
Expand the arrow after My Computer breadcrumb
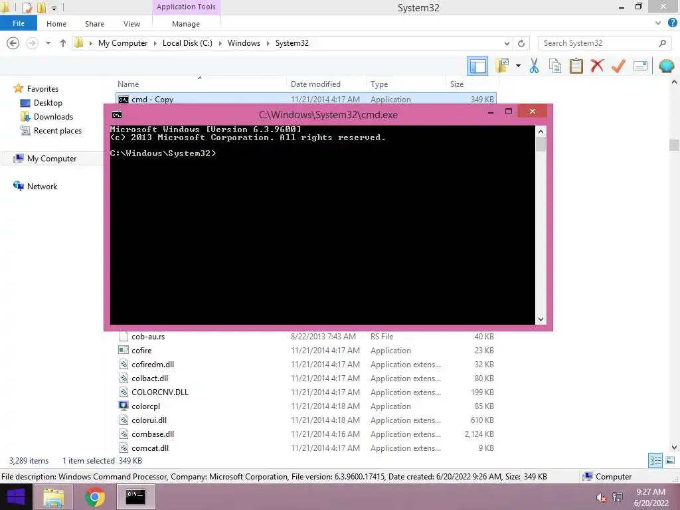point(155,43)
